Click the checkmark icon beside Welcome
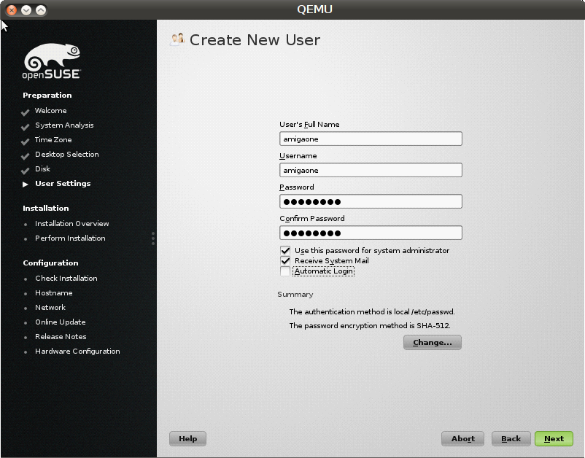 [26, 112]
